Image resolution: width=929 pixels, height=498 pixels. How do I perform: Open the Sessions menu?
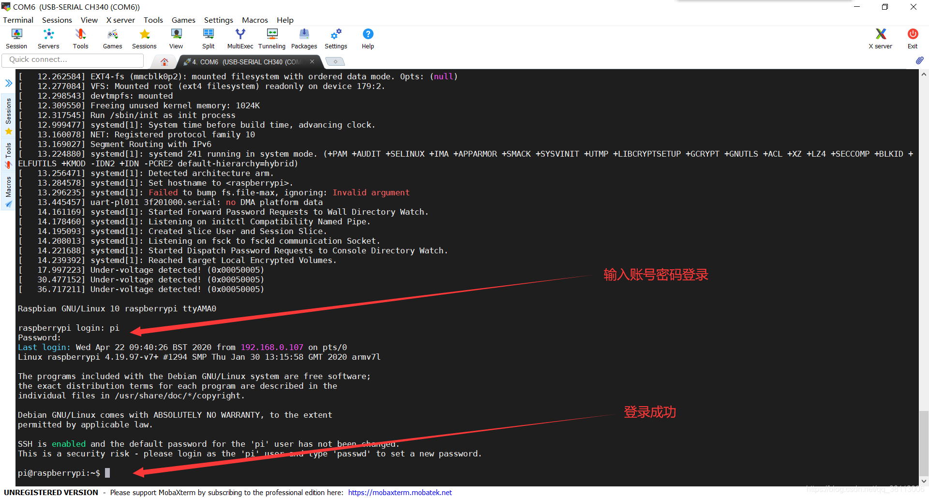click(57, 20)
